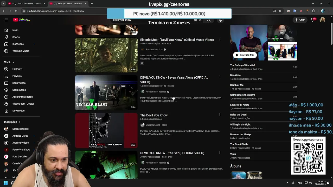Open Blues Saraceno - Topic channel
This screenshot has width=333, height=187.
(x=156, y=125)
